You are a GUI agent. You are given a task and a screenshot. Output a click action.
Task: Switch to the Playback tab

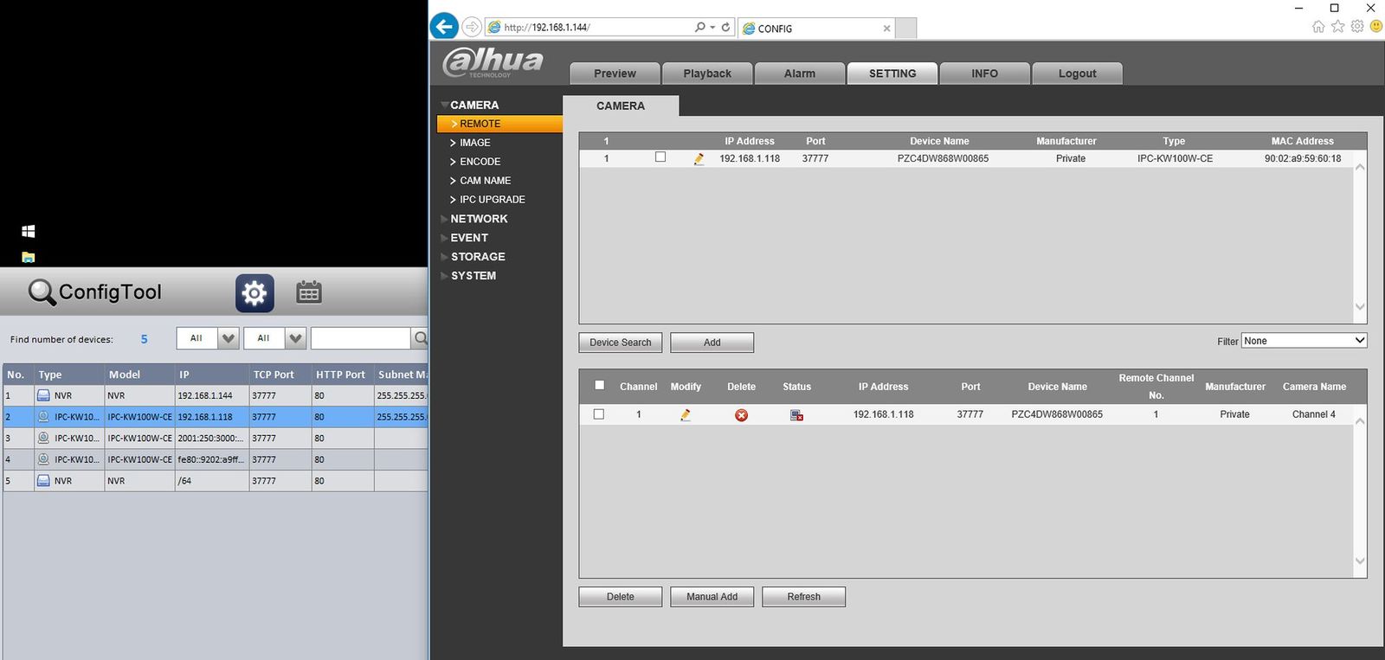(707, 74)
